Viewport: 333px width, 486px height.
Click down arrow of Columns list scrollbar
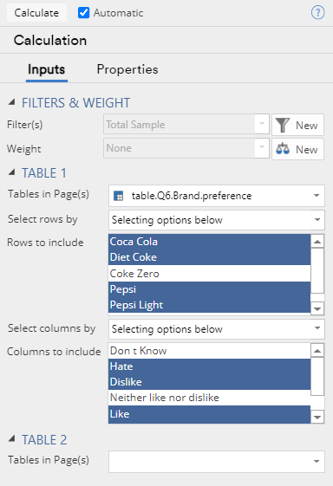click(x=317, y=417)
